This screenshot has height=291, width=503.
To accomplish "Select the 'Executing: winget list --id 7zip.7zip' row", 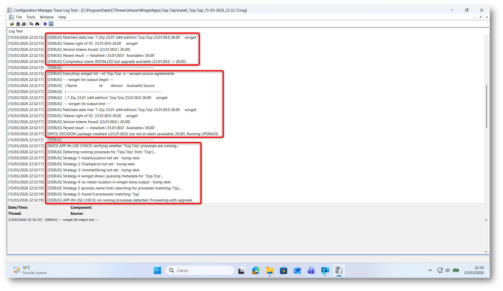I will point(245,73).
